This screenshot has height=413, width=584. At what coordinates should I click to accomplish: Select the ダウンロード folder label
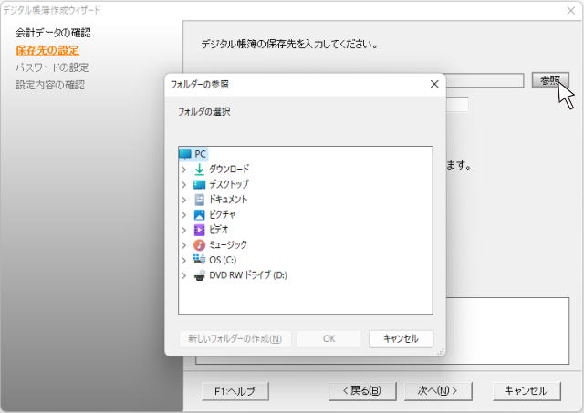229,170
